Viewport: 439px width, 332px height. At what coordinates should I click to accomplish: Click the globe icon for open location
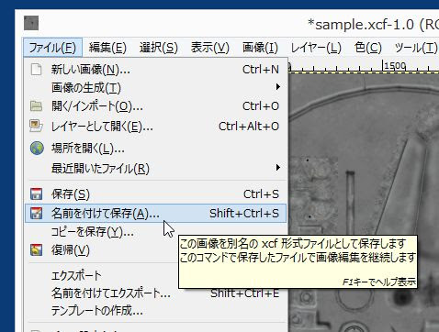(37, 148)
